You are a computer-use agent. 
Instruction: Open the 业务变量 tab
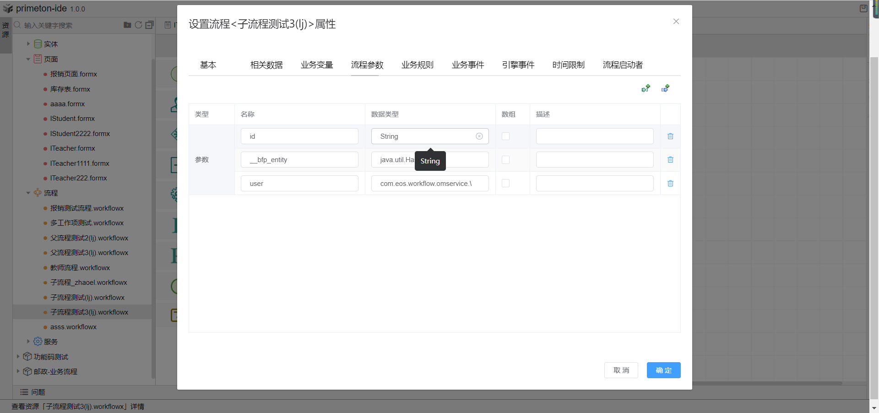pos(317,65)
